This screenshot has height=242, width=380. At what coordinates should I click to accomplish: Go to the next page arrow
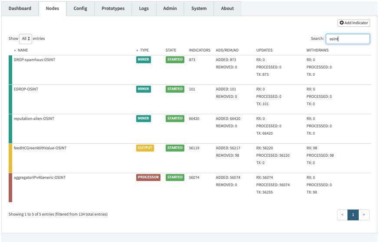[364, 215]
